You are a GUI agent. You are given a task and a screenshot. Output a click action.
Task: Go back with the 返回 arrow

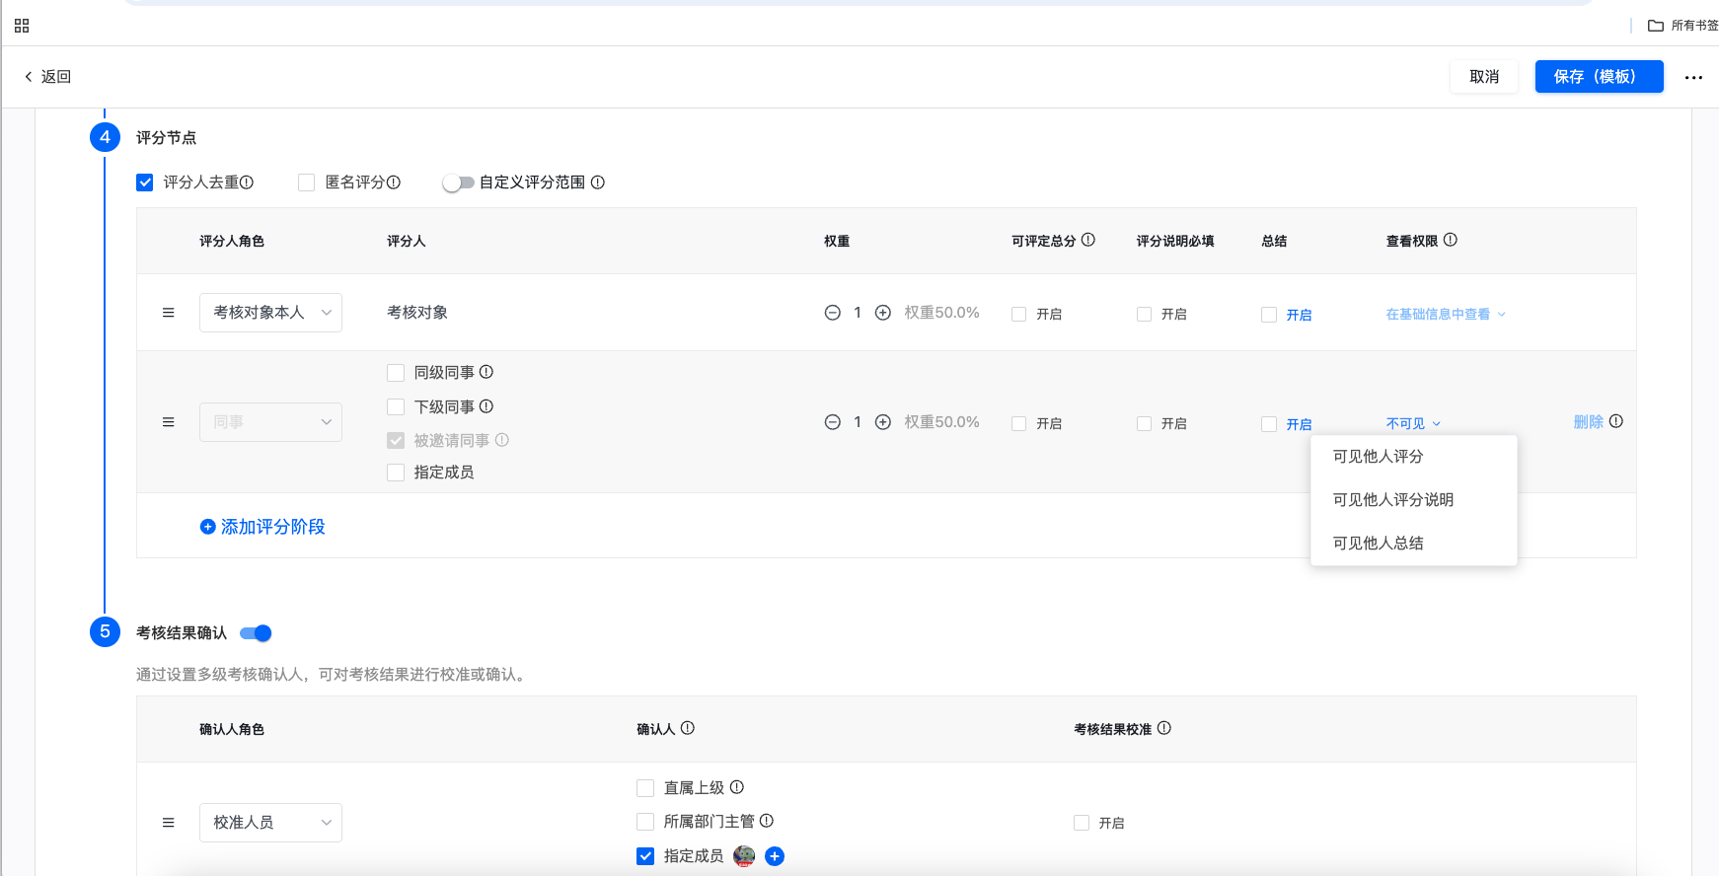pyautogui.click(x=47, y=77)
